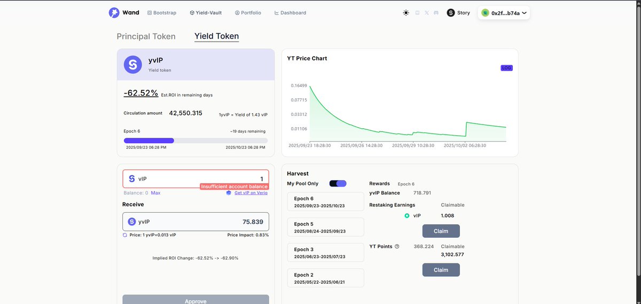Toggle the light/dark theme sun icon
The height and width of the screenshot is (304, 641).
tap(406, 13)
